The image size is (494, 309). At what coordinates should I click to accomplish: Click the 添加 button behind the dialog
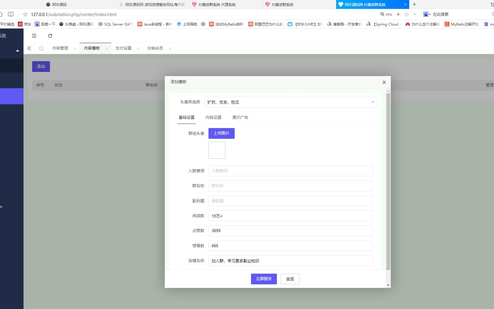(41, 67)
